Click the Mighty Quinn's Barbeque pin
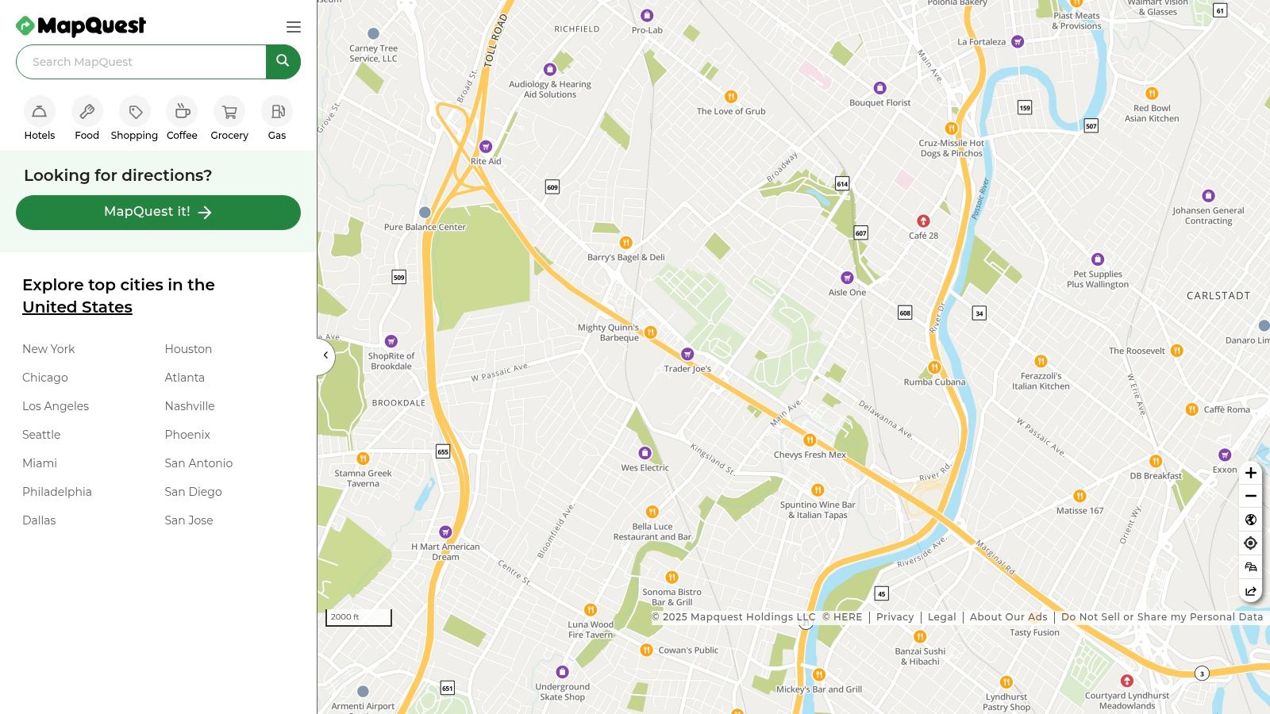 (x=650, y=332)
